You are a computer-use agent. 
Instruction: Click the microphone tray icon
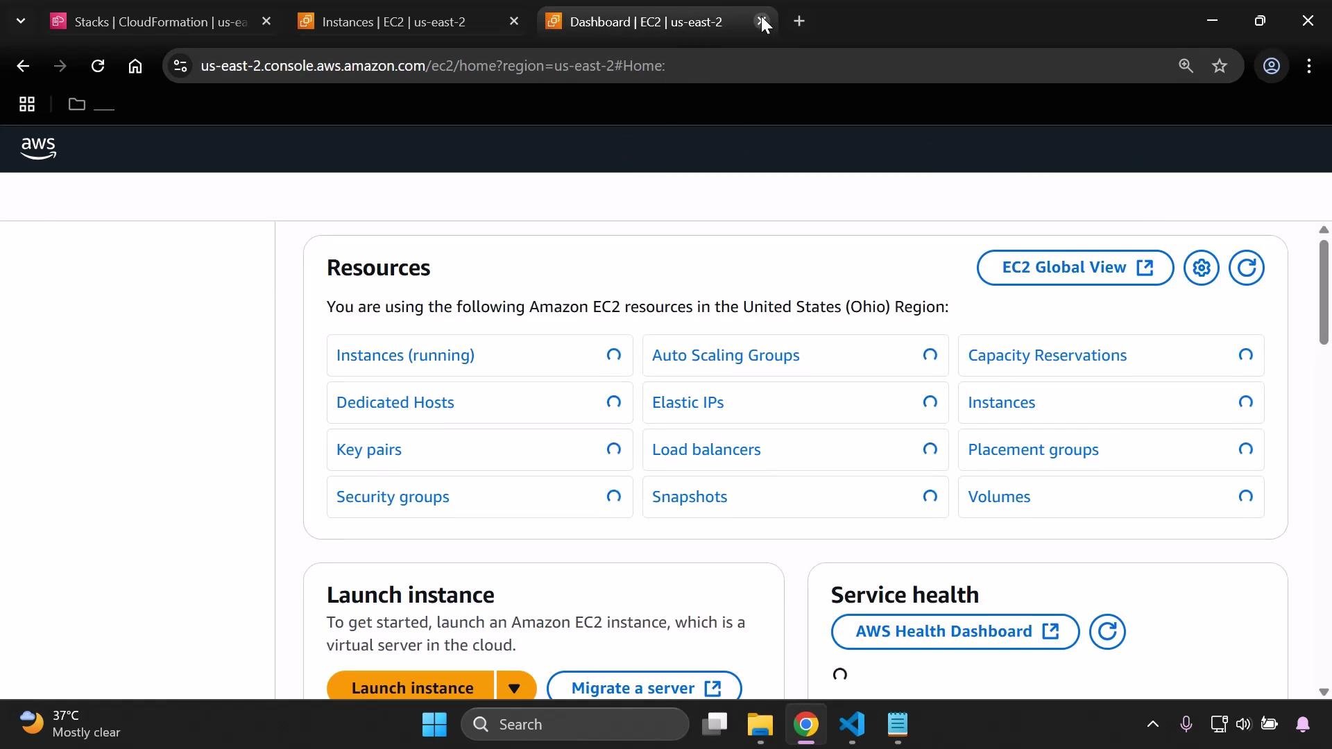pyautogui.click(x=1186, y=725)
